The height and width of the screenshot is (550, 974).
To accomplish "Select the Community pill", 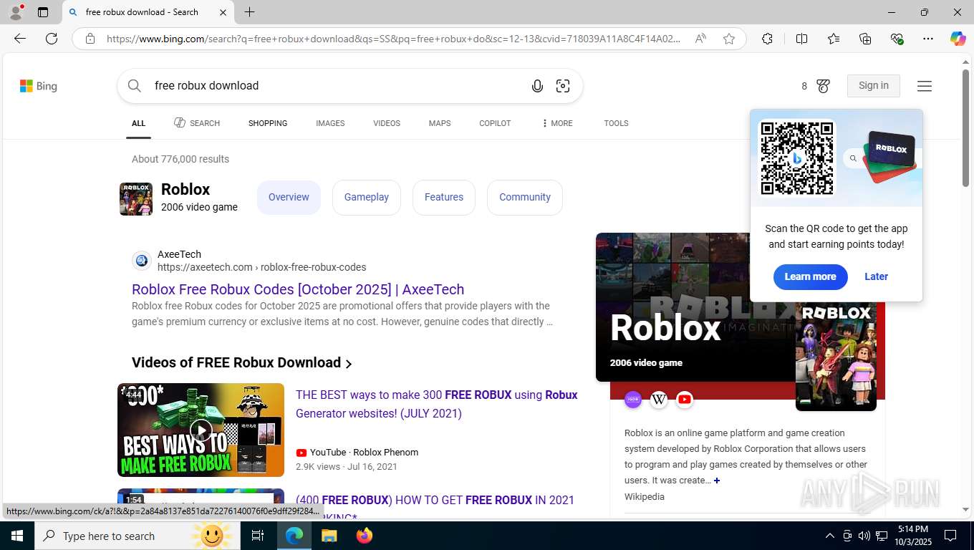I will [525, 197].
